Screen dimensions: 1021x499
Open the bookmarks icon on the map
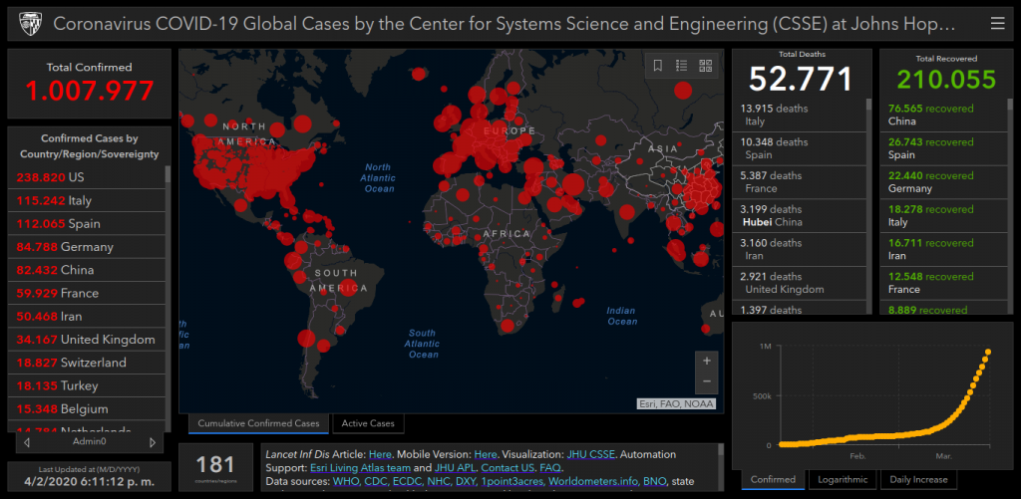pyautogui.click(x=658, y=66)
